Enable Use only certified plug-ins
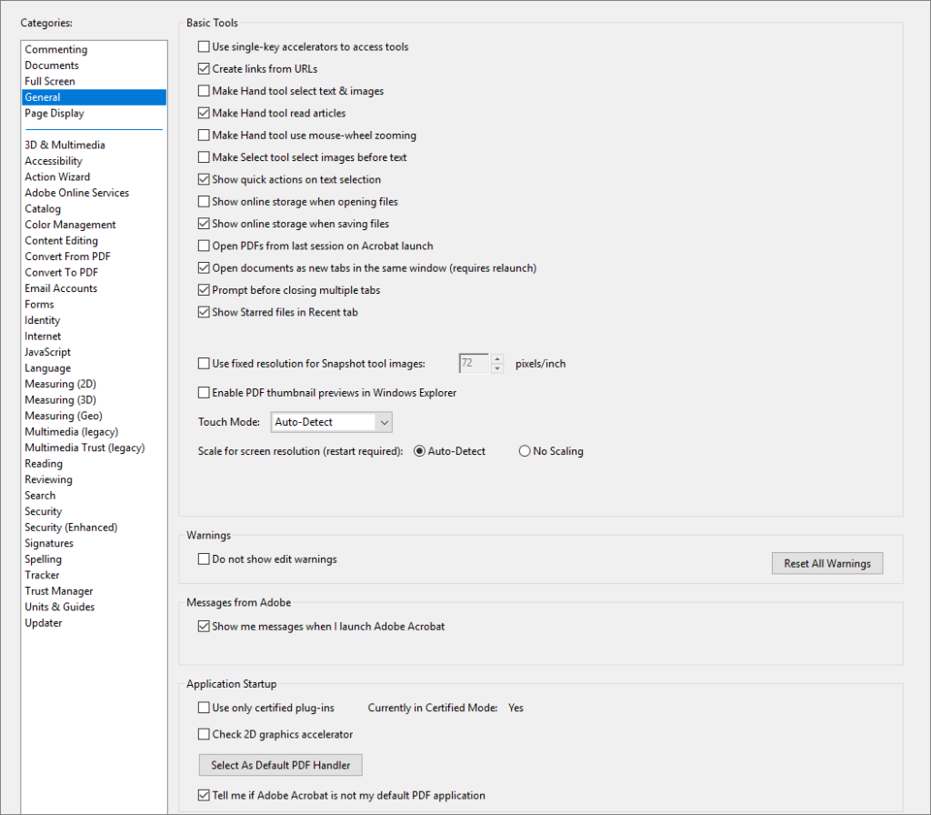The width and height of the screenshot is (931, 815). (203, 708)
